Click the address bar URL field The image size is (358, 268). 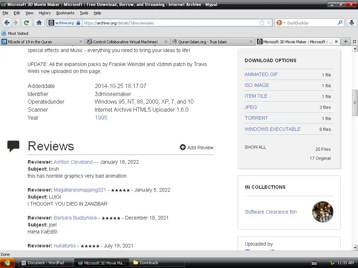pos(170,23)
